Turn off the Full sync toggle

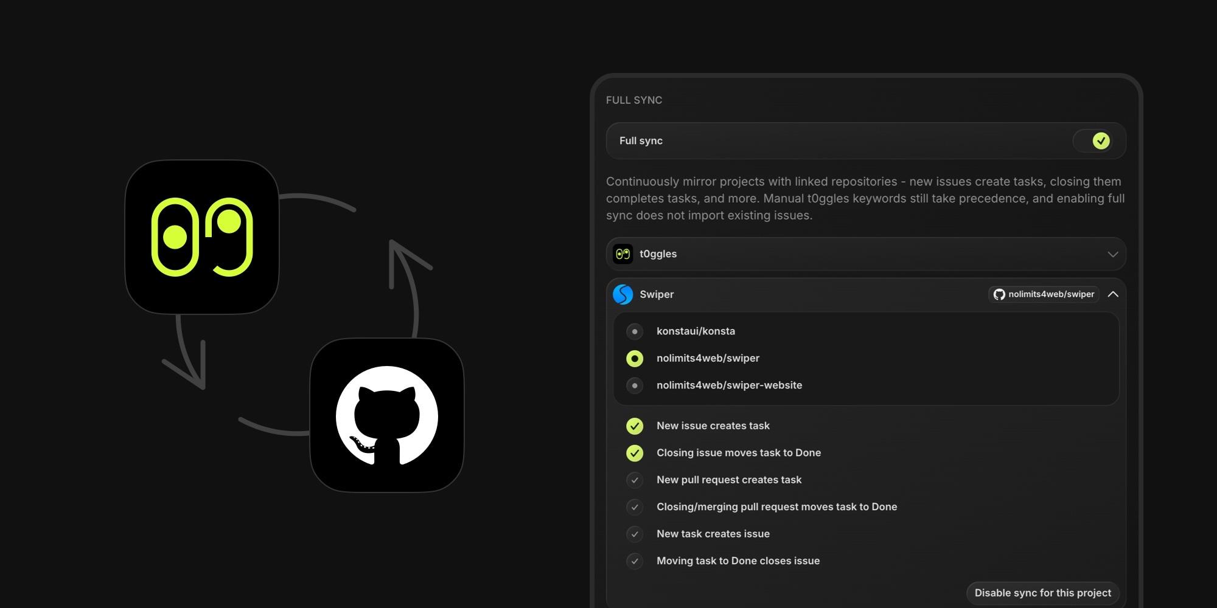[1093, 141]
